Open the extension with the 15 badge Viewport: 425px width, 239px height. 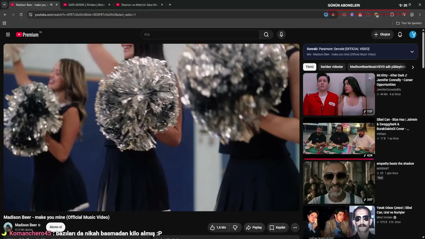(376, 15)
